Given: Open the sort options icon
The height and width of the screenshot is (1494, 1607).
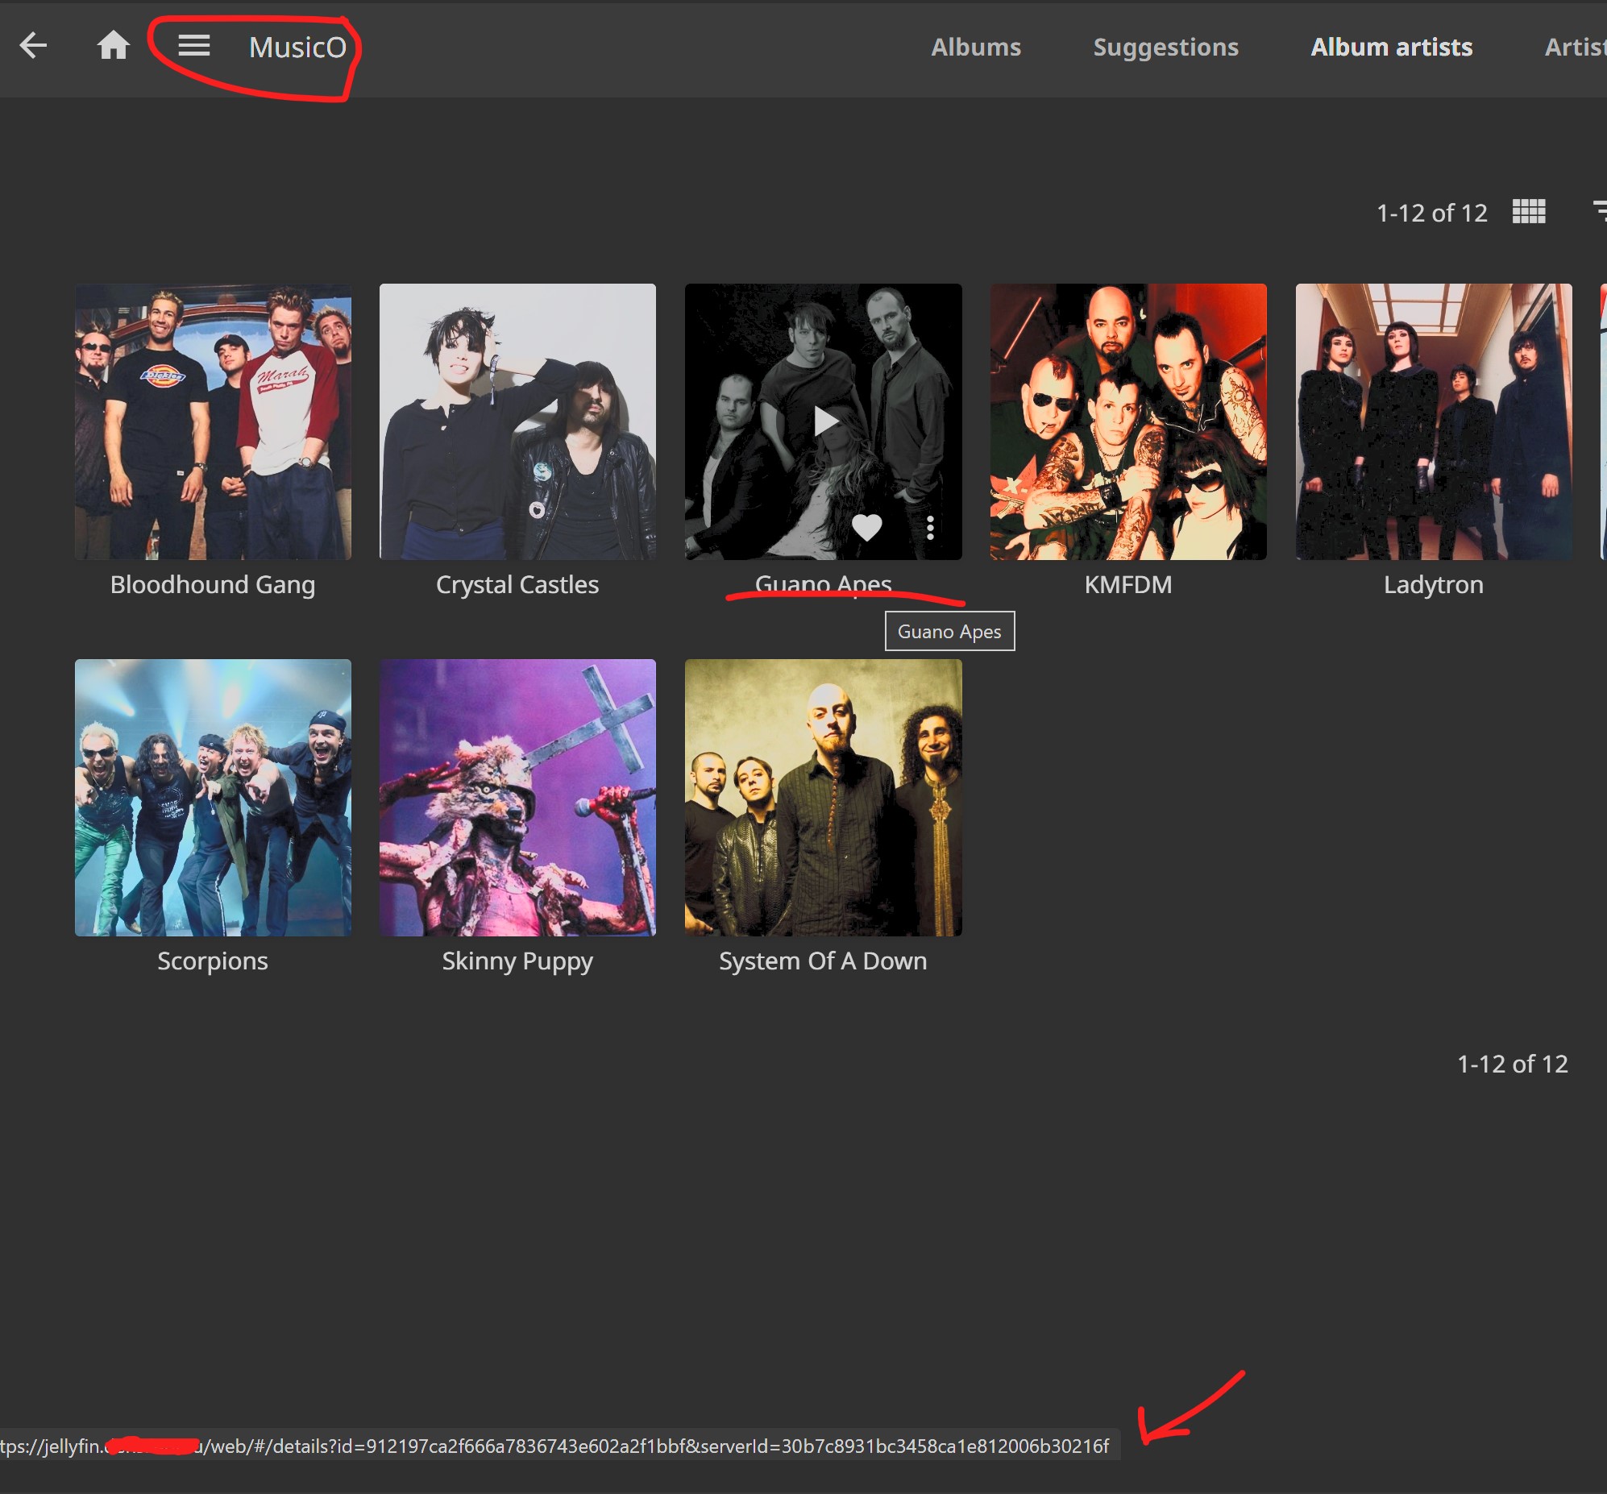Looking at the screenshot, I should point(1599,212).
